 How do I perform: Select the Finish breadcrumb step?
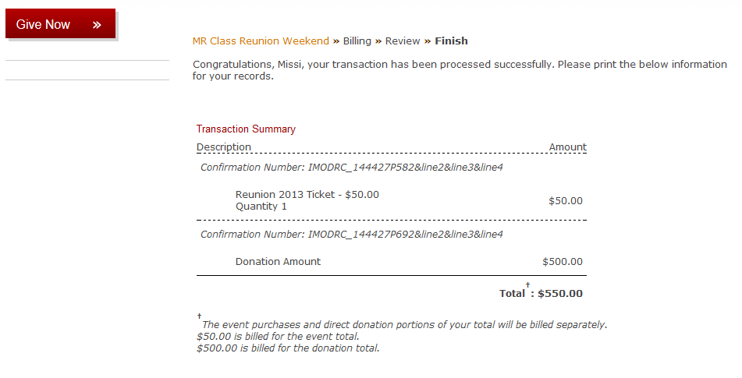click(452, 41)
